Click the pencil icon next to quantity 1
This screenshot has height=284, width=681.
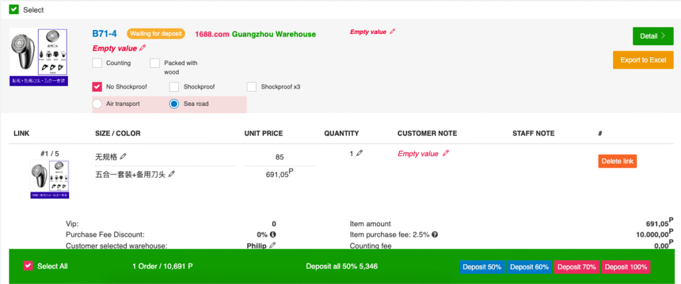click(360, 153)
